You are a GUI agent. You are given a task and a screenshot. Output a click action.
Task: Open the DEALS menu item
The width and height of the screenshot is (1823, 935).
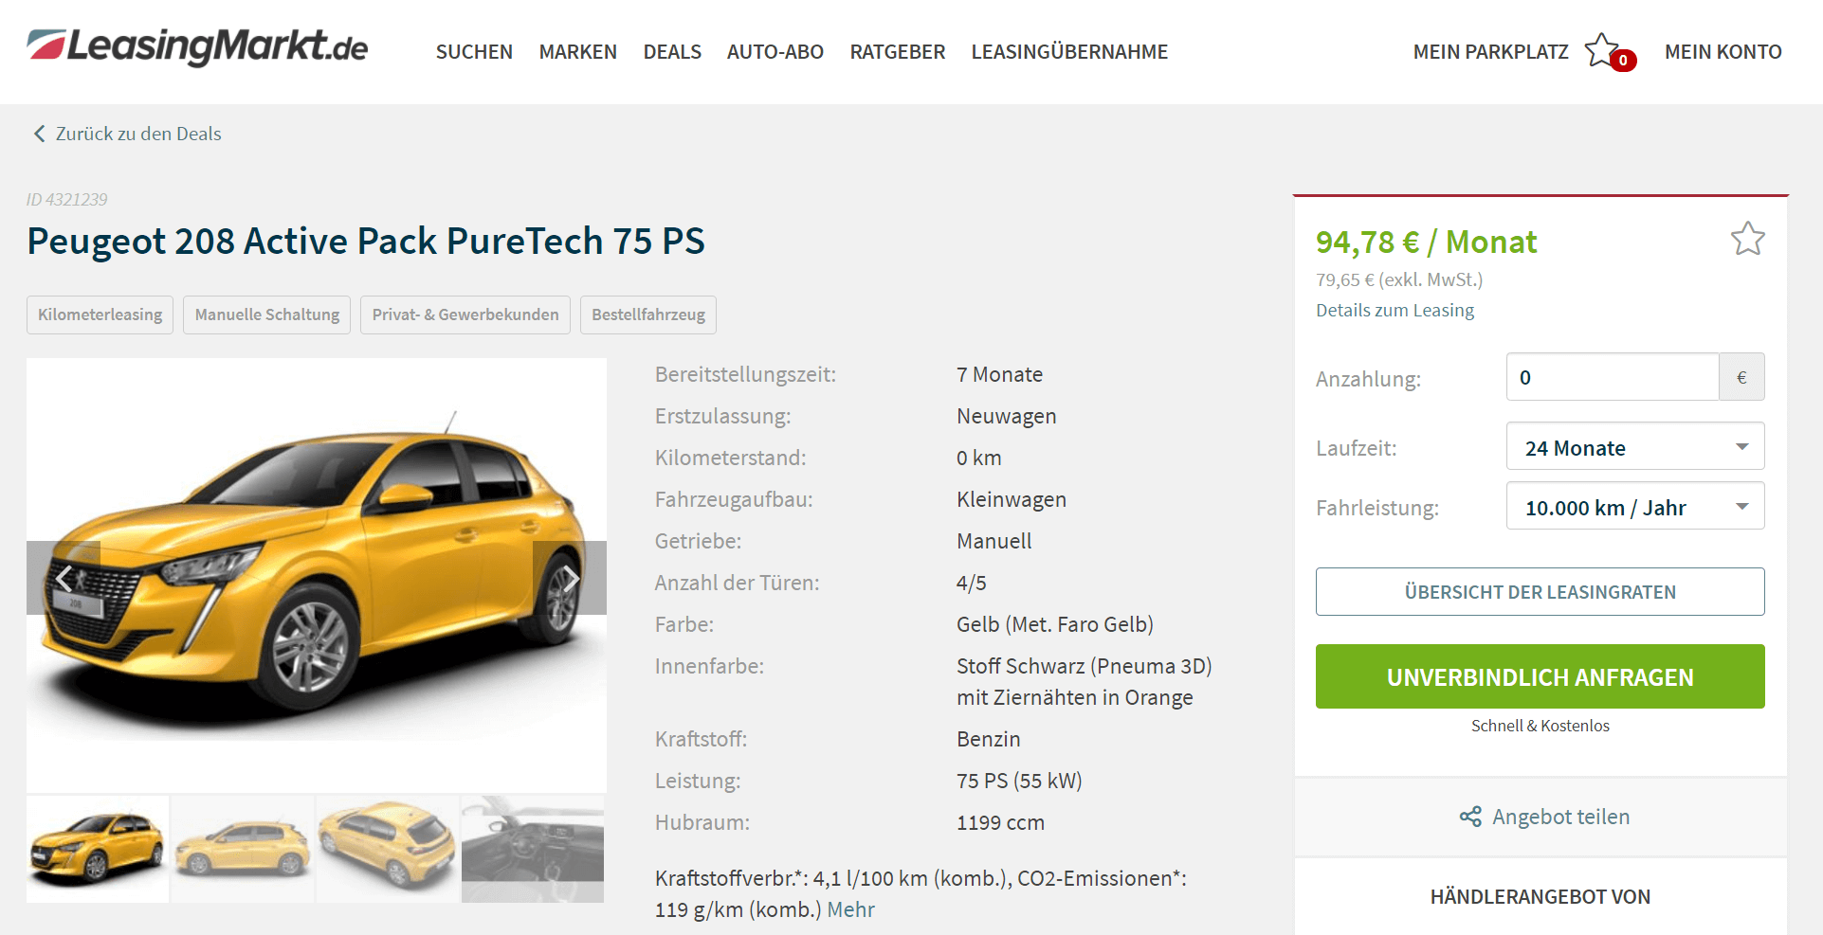[672, 52]
